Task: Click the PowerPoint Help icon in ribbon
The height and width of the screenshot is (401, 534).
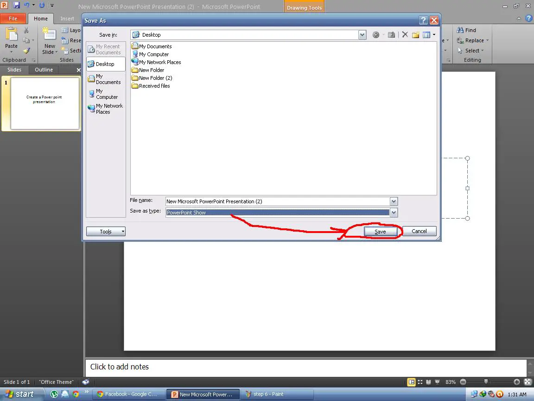Action: pos(528,19)
